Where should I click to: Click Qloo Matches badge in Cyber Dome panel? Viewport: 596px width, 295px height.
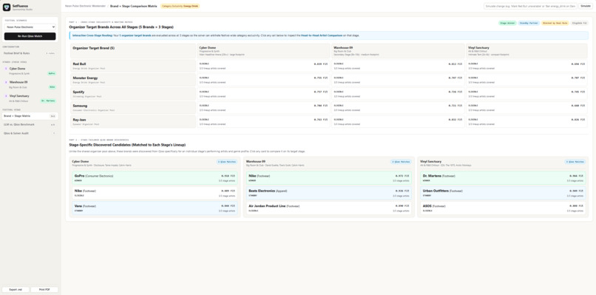coord(227,162)
